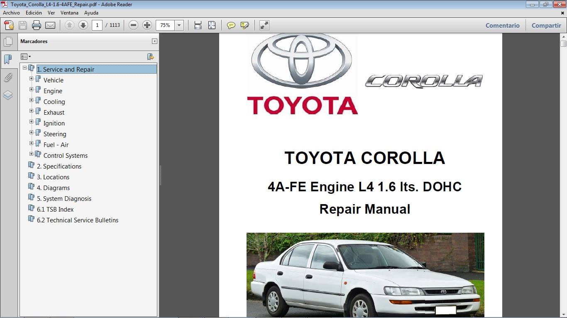Open the zoom level dropdown arrow
Image resolution: width=567 pixels, height=318 pixels.
click(x=179, y=25)
